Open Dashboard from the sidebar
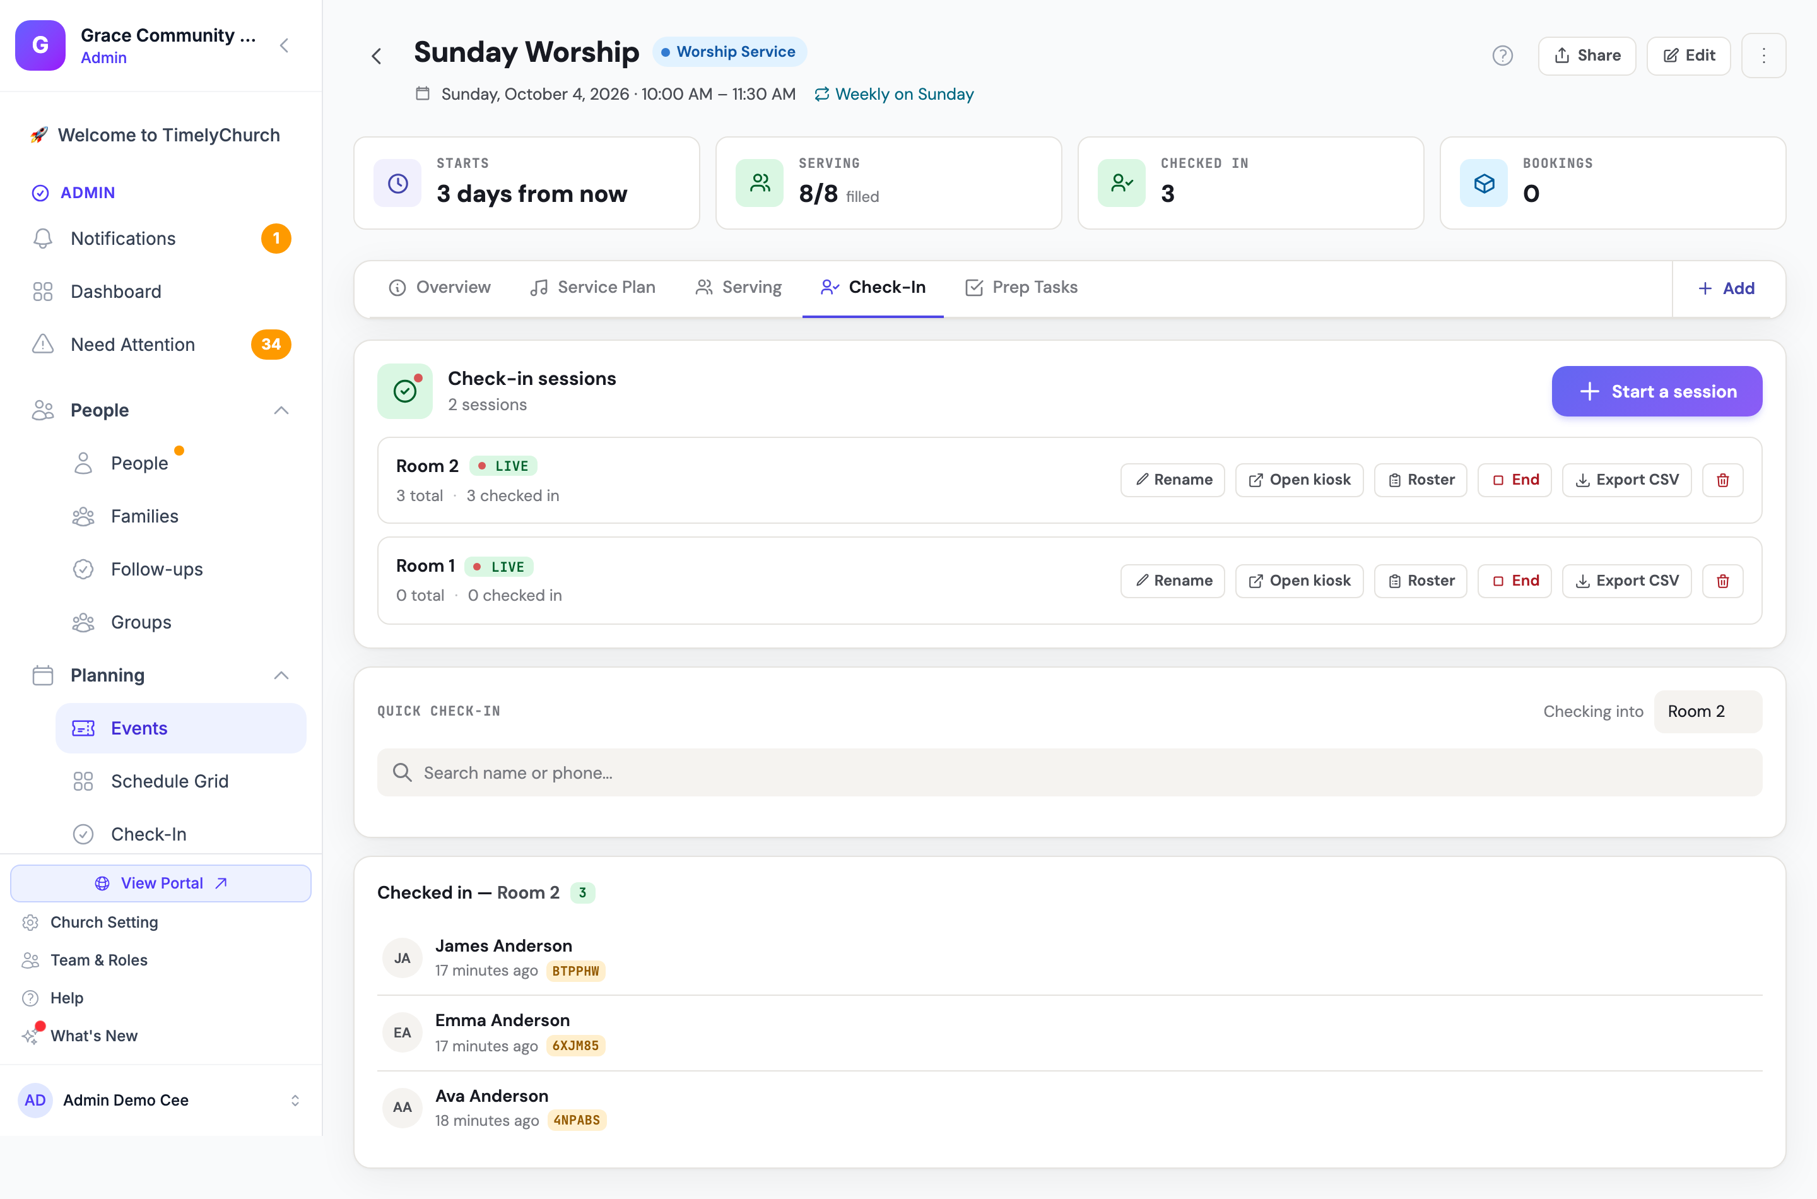Viewport: 1817px width, 1199px height. click(x=162, y=292)
